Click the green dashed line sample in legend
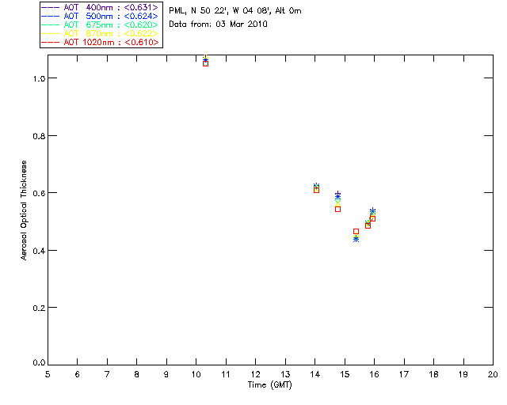 pyautogui.click(x=51, y=25)
